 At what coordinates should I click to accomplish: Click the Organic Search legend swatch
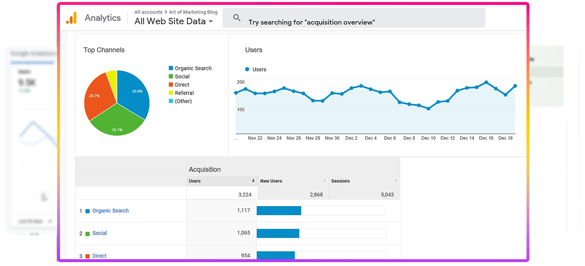tap(171, 69)
